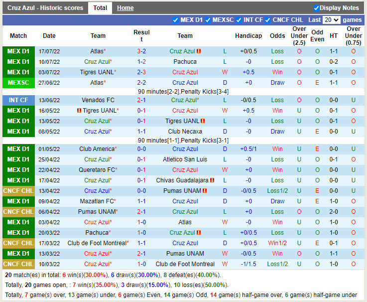Image resolution: width=367 pixels, height=302 pixels.
Task: Toggle the Display Notes checkbox
Action: [x=316, y=8]
